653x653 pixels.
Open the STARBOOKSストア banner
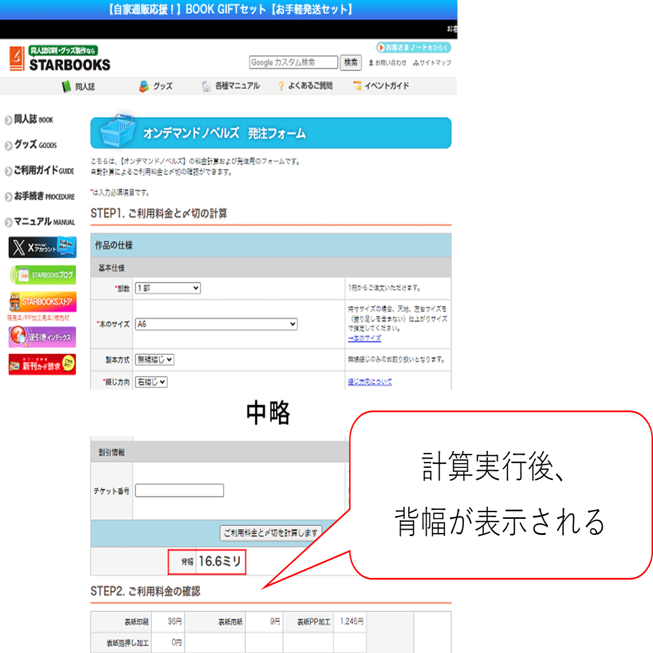click(x=42, y=300)
